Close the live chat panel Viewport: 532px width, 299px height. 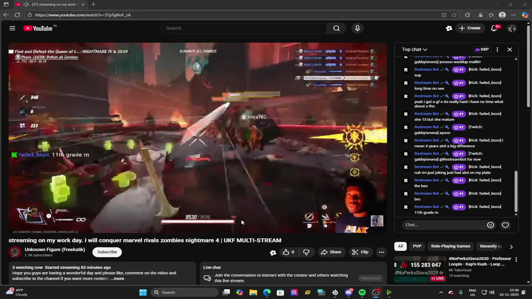point(510,49)
